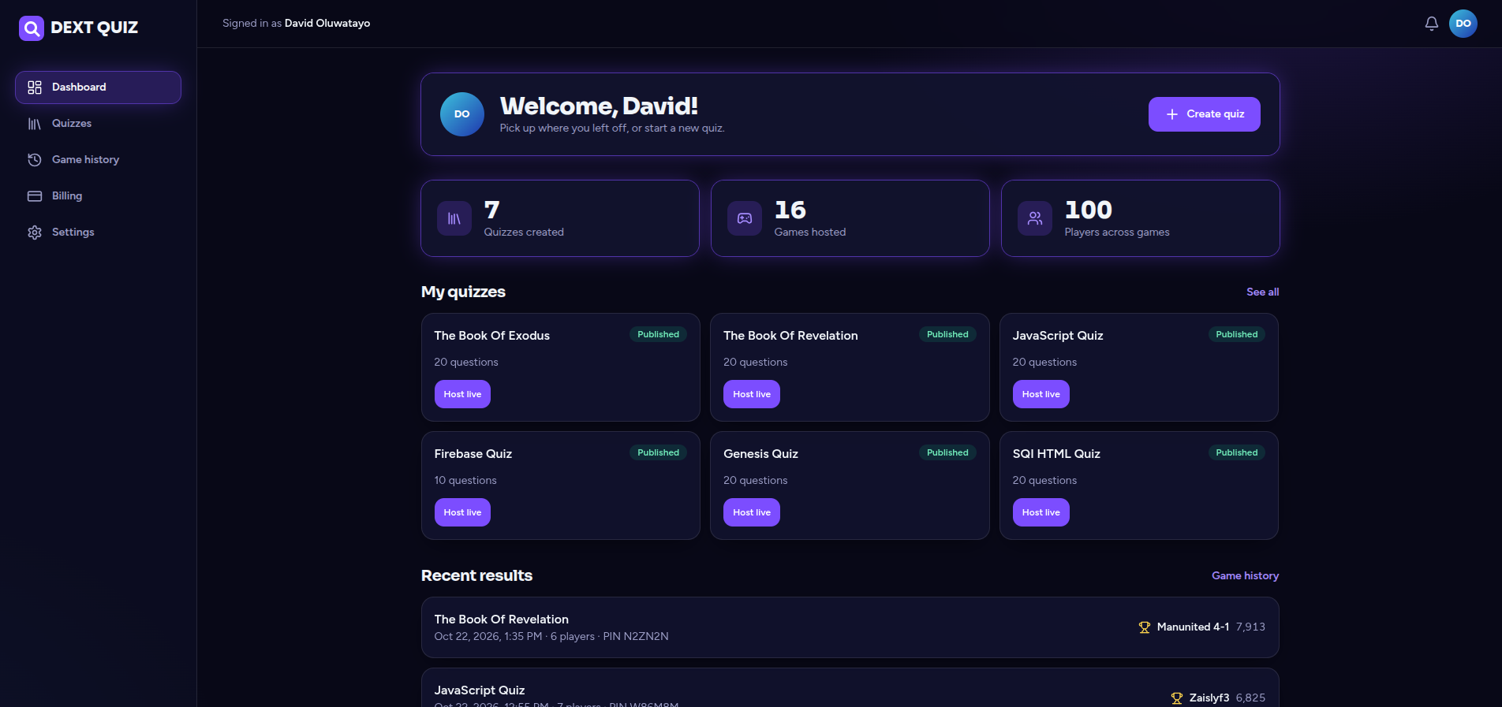Click the Games hosted gamepad icon
1502x707 pixels.
pos(745,218)
